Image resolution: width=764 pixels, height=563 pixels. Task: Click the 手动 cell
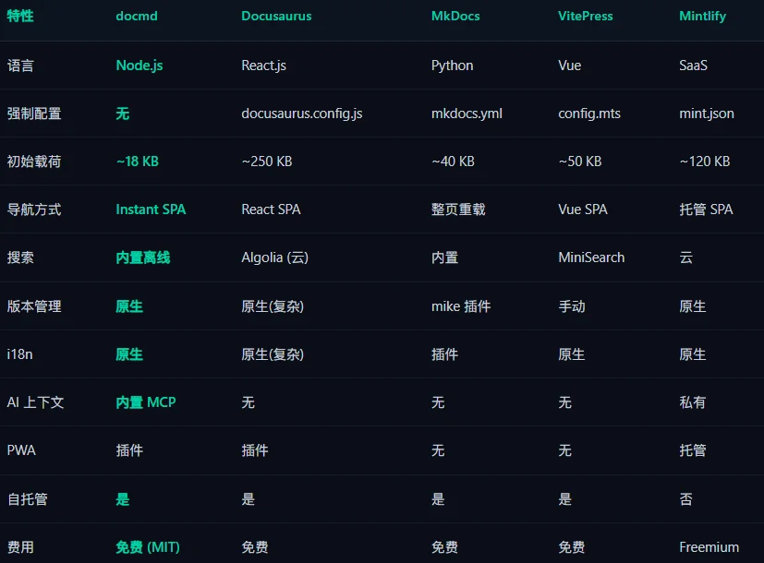(572, 306)
